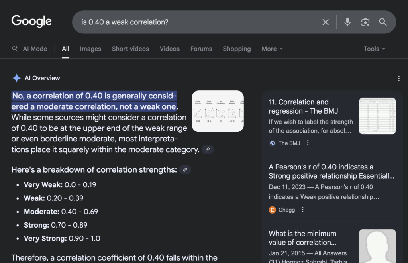Open the Tools dropdown
Image resolution: width=408 pixels, height=263 pixels.
374,49
